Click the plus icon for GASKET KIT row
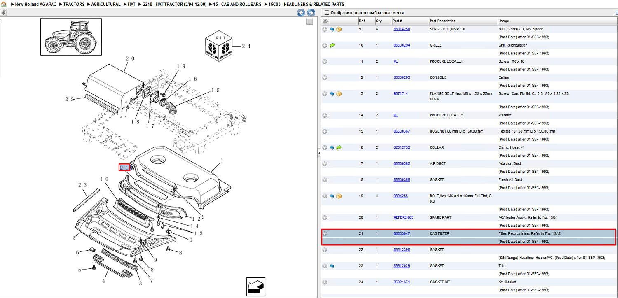The image size is (618, 298). point(325,282)
